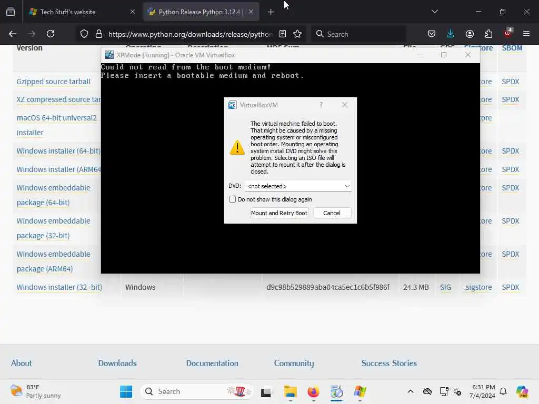This screenshot has width=539, height=404.
Task: Reload the current python.org page
Action: pyautogui.click(x=51, y=34)
